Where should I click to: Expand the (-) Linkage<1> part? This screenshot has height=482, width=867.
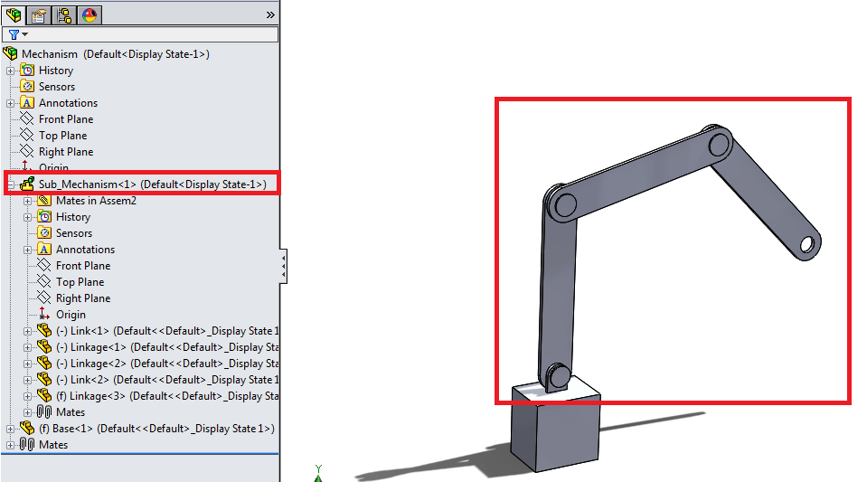click(27, 347)
